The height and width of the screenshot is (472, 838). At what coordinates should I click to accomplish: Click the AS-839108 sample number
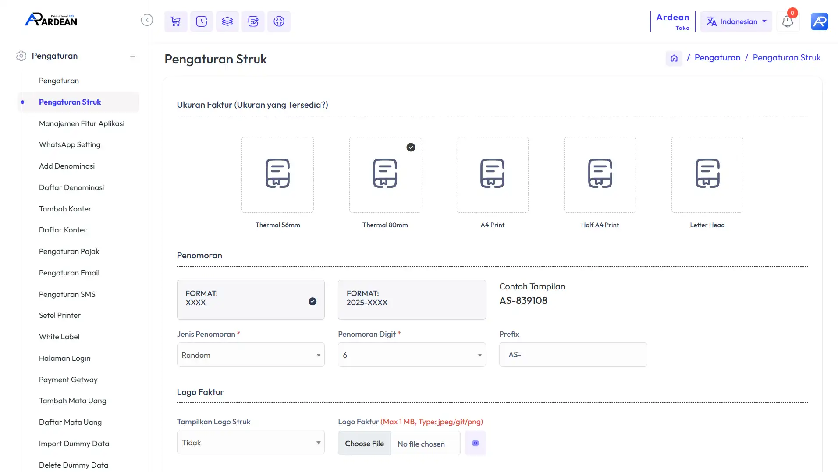[523, 301]
